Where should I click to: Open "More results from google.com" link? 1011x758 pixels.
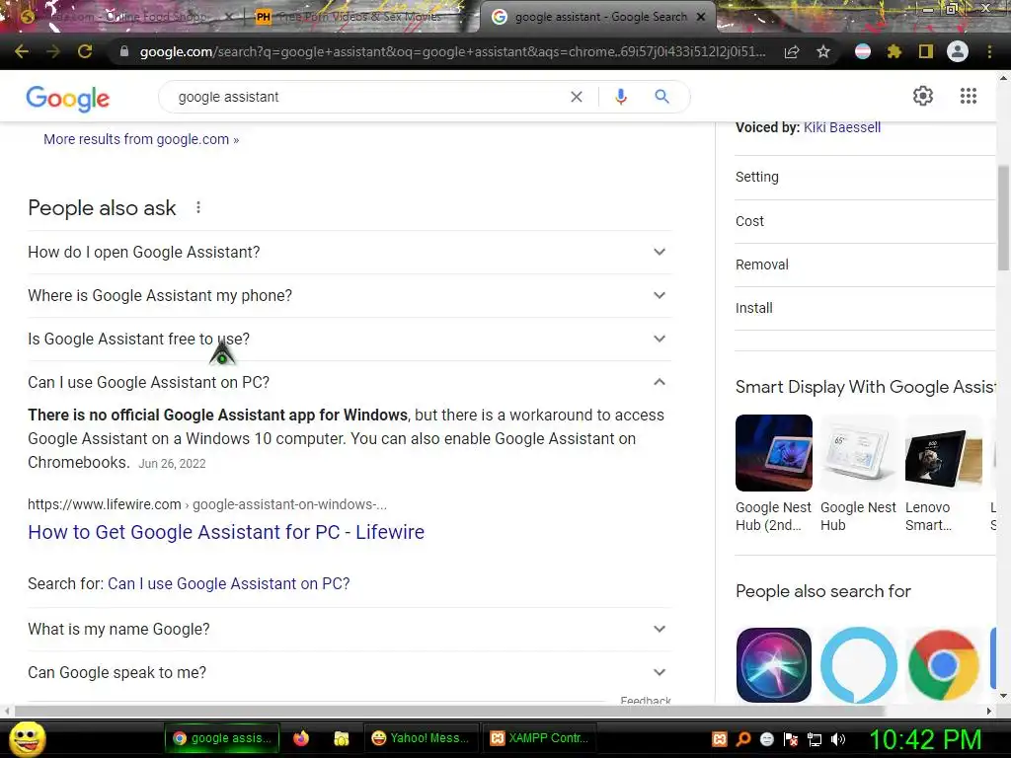click(x=141, y=139)
